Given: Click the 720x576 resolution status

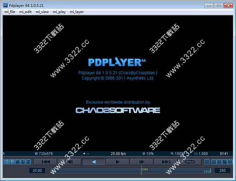Looking at the screenshot, I should pos(46,153).
